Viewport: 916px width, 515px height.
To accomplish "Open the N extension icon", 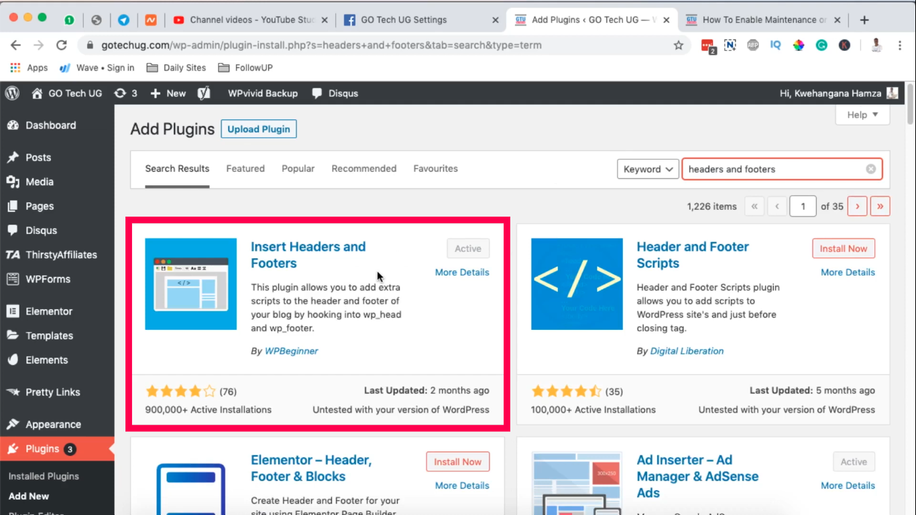I will tap(730, 45).
